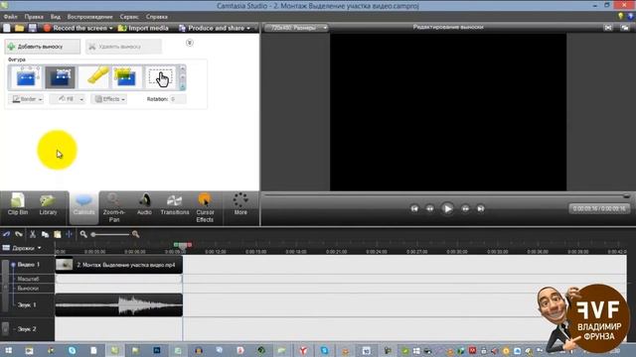Open the Воспроизведение menu
The width and height of the screenshot is (636, 357).
[90, 17]
